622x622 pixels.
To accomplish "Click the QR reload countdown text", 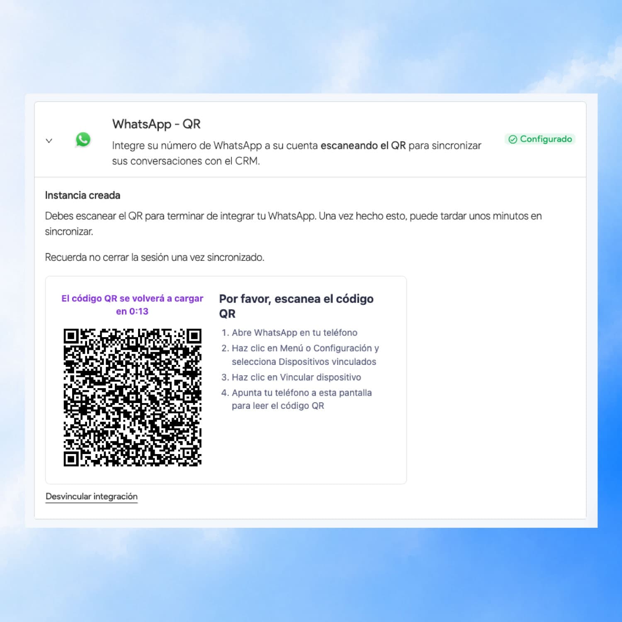I will 132,305.
